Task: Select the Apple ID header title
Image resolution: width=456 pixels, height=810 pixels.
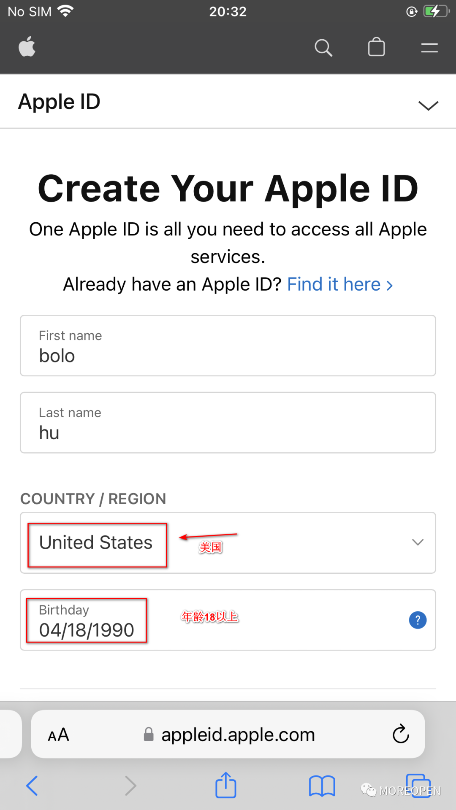Action: pyautogui.click(x=59, y=102)
